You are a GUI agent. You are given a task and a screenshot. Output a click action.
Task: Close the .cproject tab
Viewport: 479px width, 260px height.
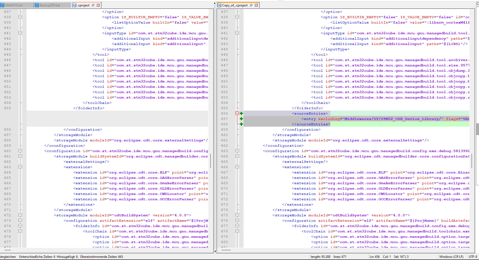pos(98,5)
